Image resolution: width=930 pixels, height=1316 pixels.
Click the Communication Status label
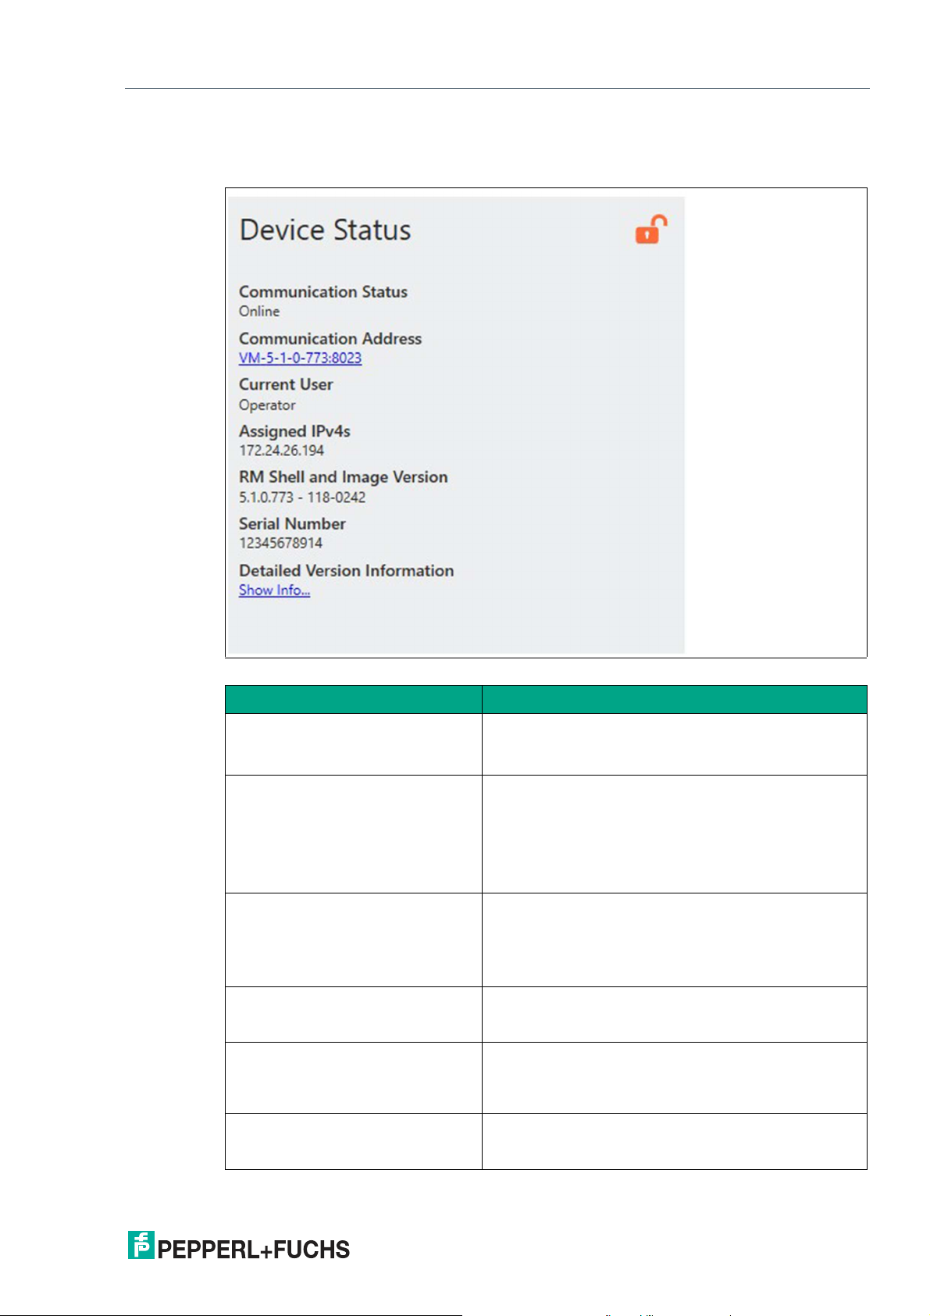(323, 292)
